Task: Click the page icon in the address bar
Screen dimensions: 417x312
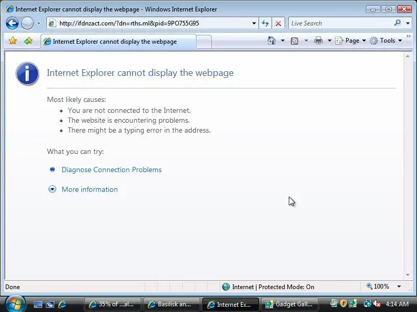Action: point(52,23)
